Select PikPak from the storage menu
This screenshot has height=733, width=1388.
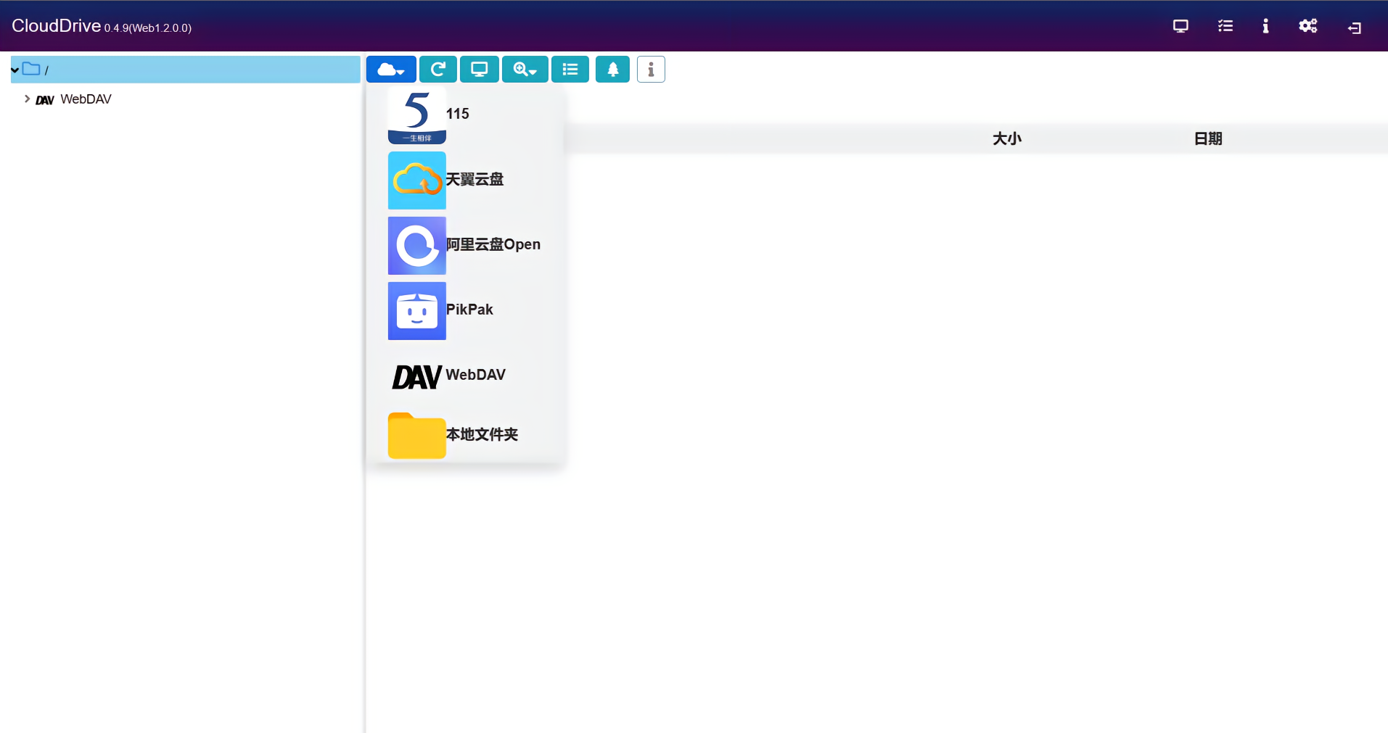tap(469, 310)
